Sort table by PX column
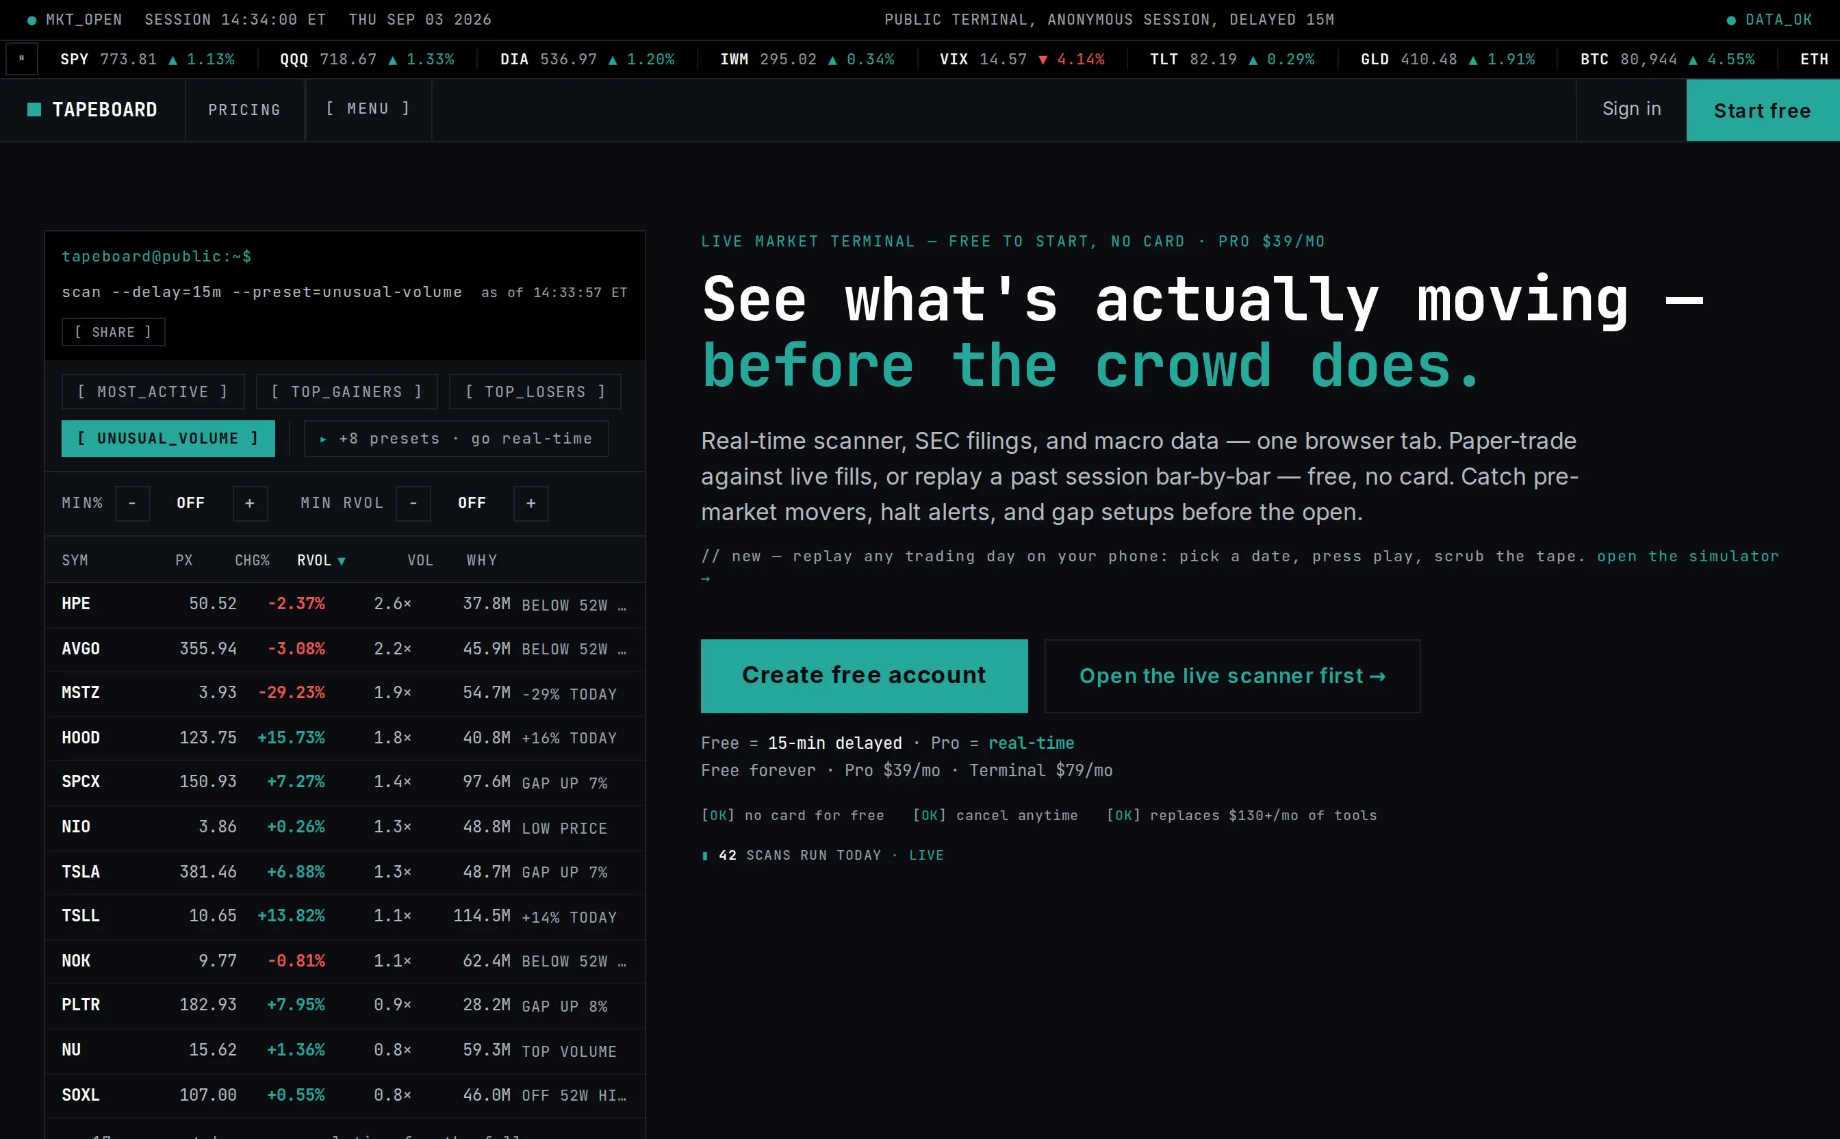The image size is (1840, 1139). tap(183, 561)
